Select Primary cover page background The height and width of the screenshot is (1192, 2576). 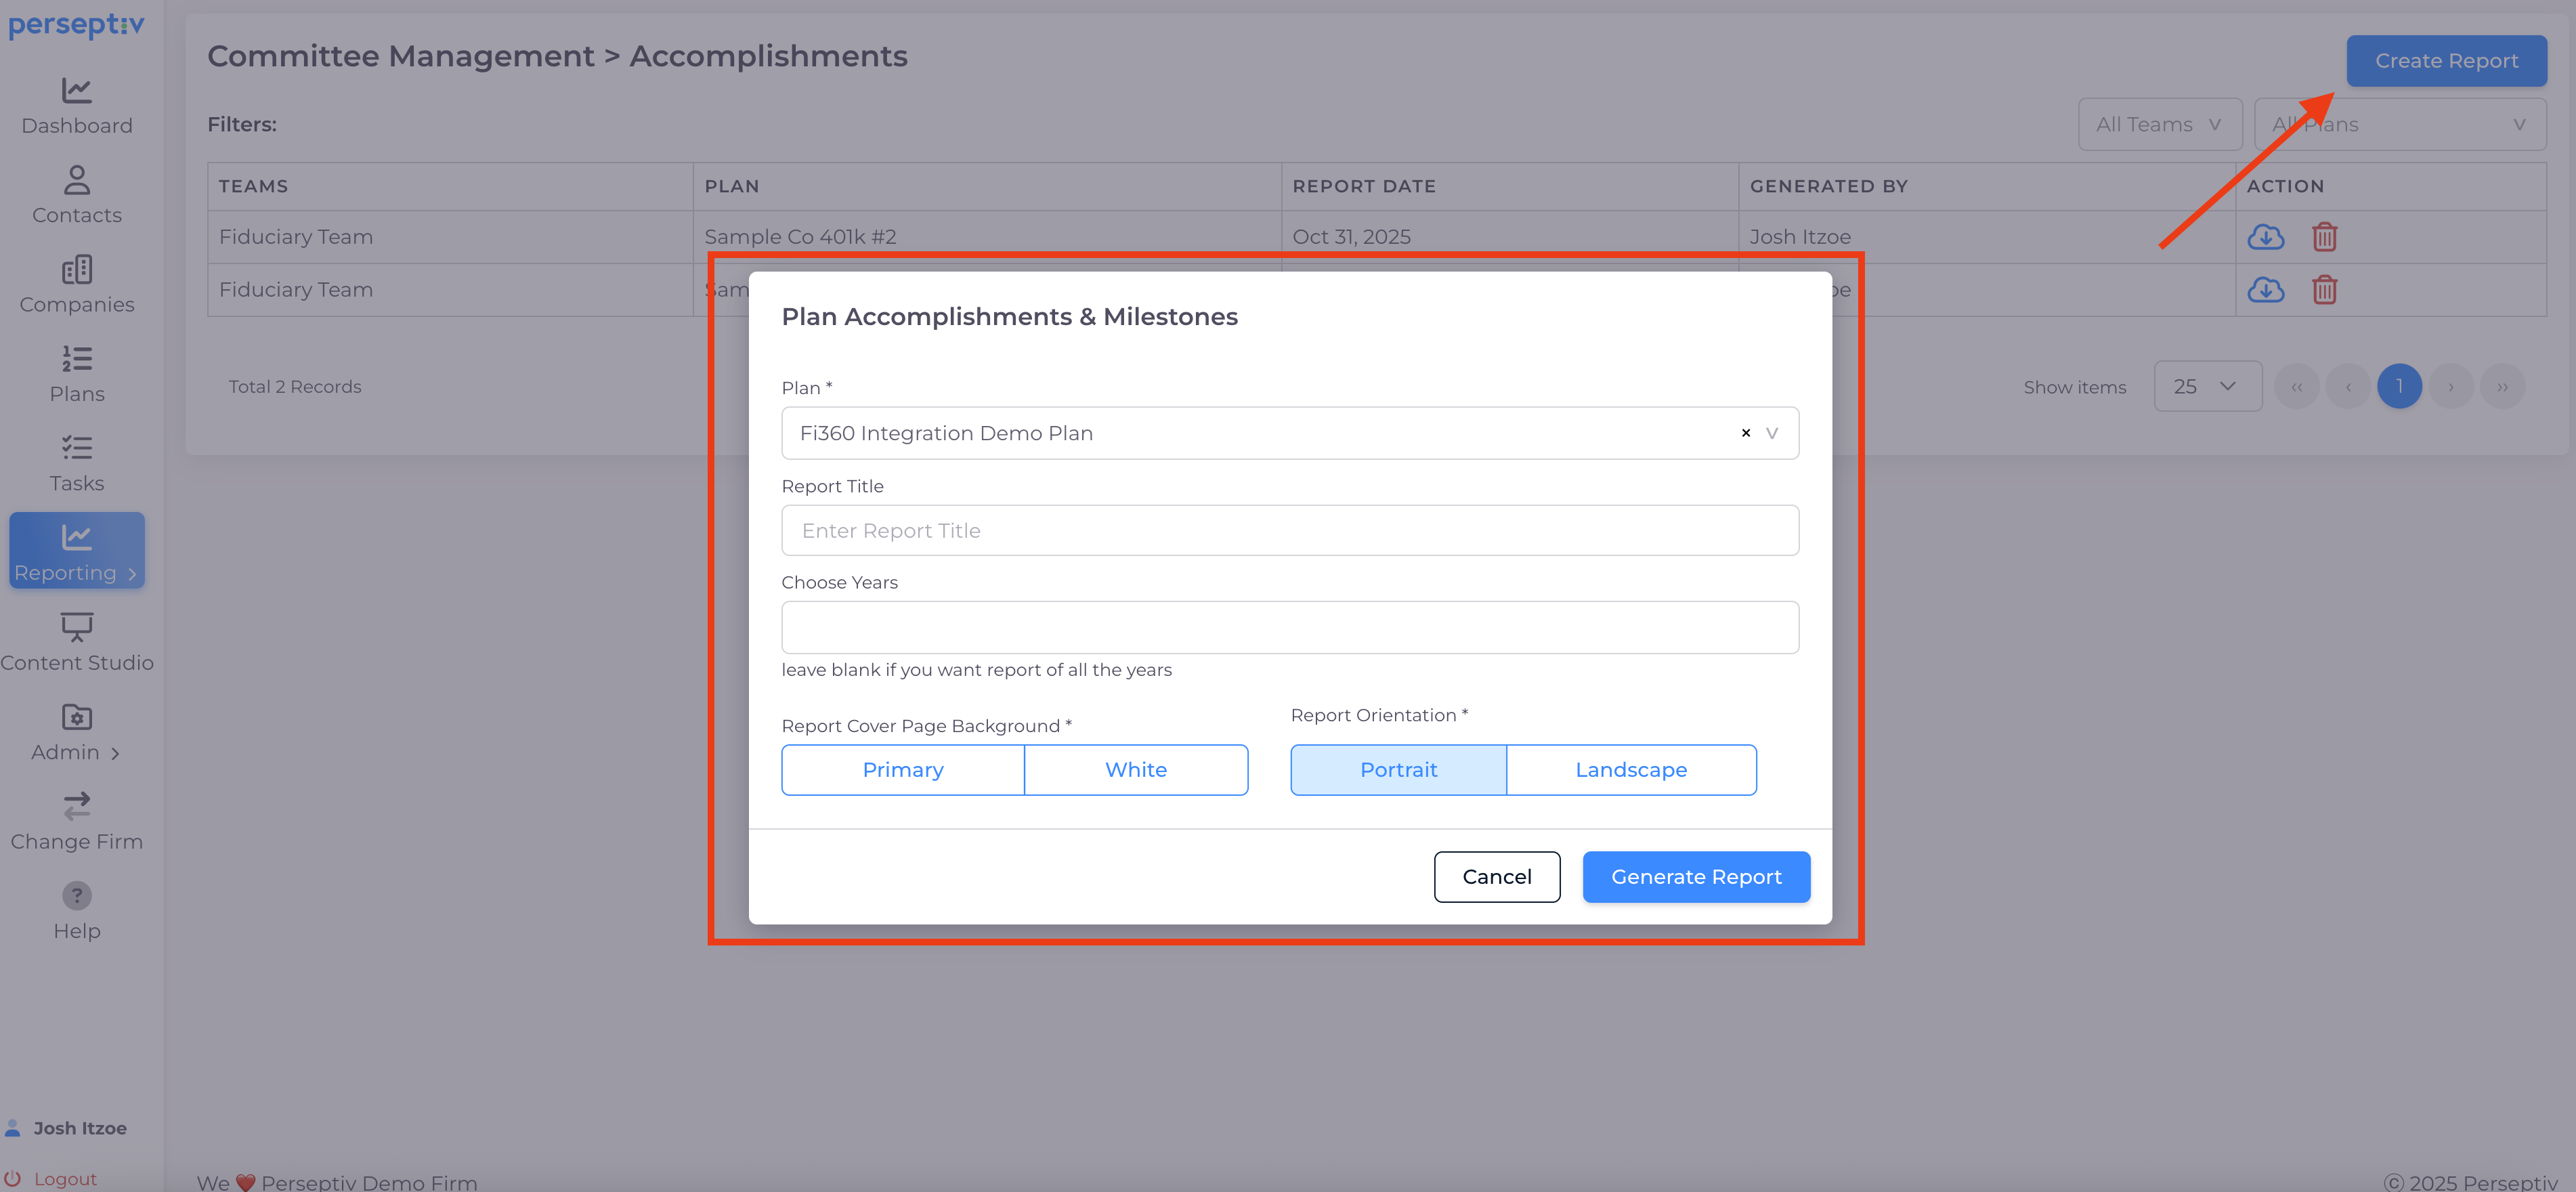902,769
